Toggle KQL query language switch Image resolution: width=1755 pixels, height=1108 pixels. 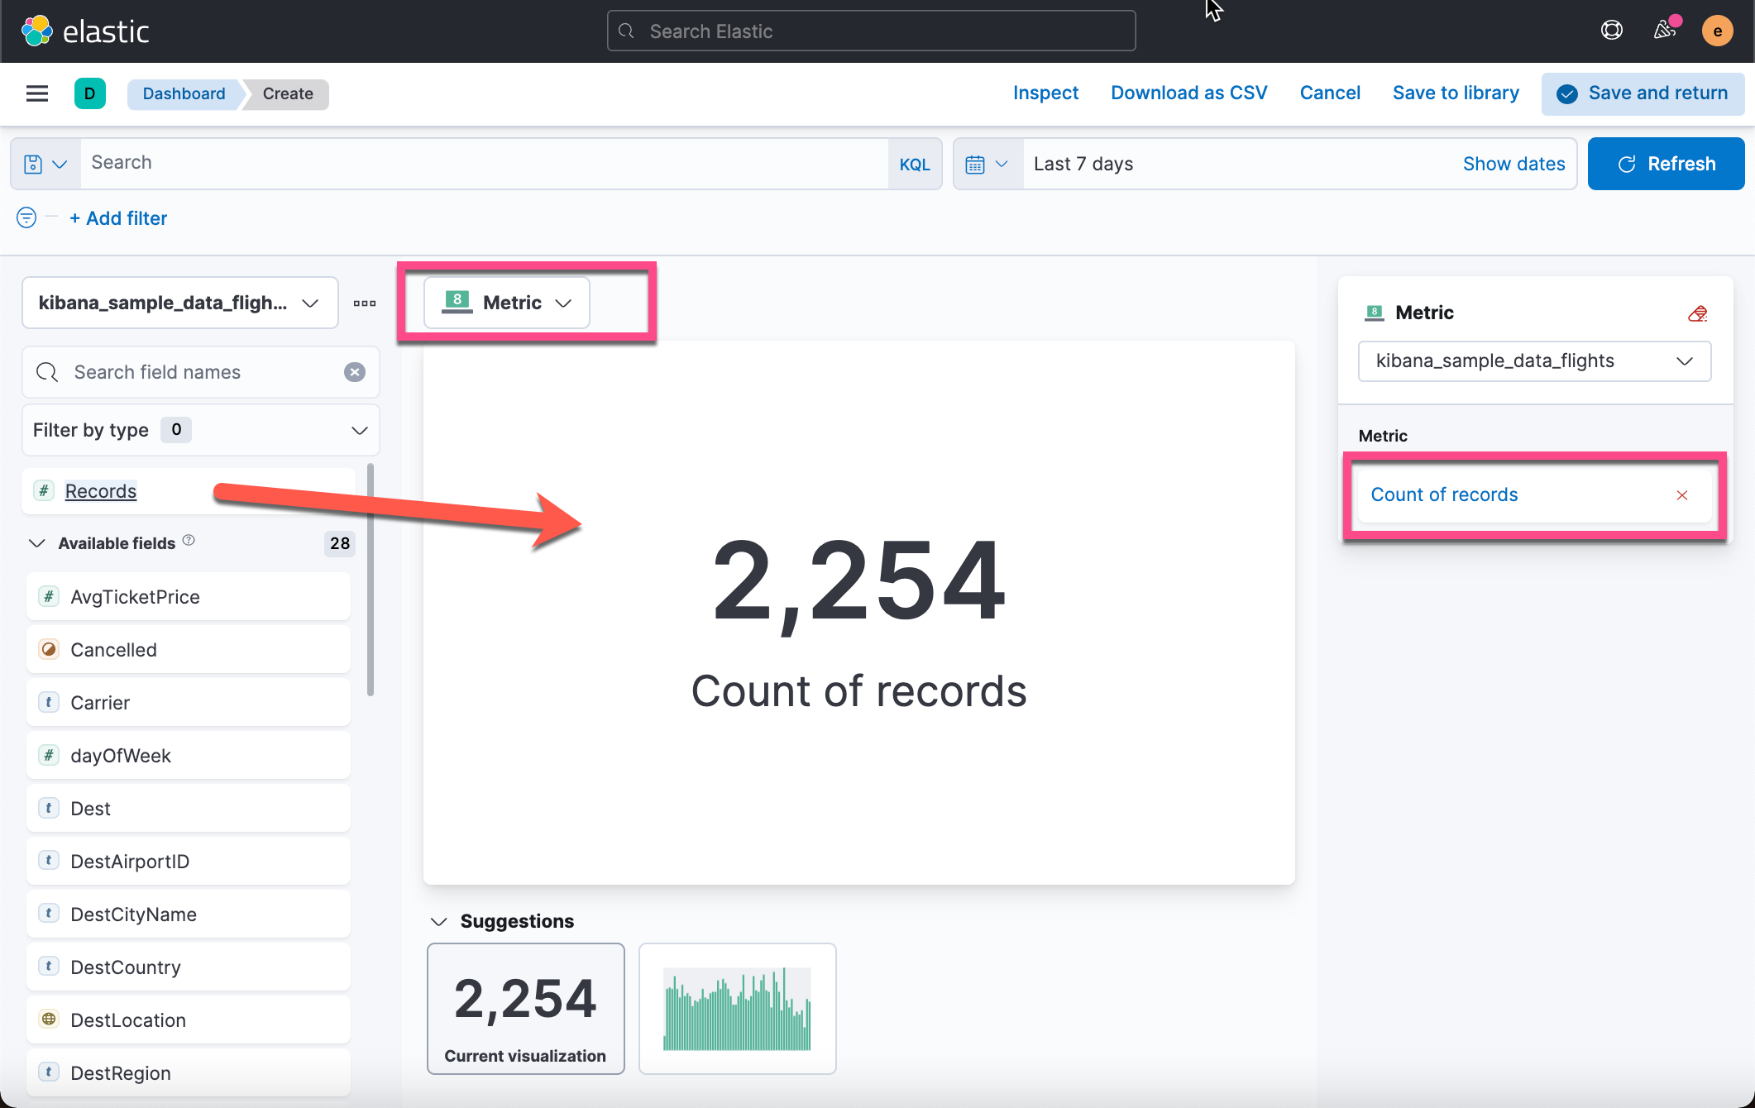914,164
